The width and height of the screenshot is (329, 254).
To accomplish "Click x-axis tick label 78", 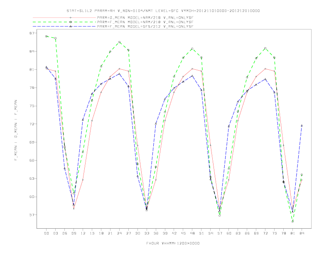I will 283,233.
